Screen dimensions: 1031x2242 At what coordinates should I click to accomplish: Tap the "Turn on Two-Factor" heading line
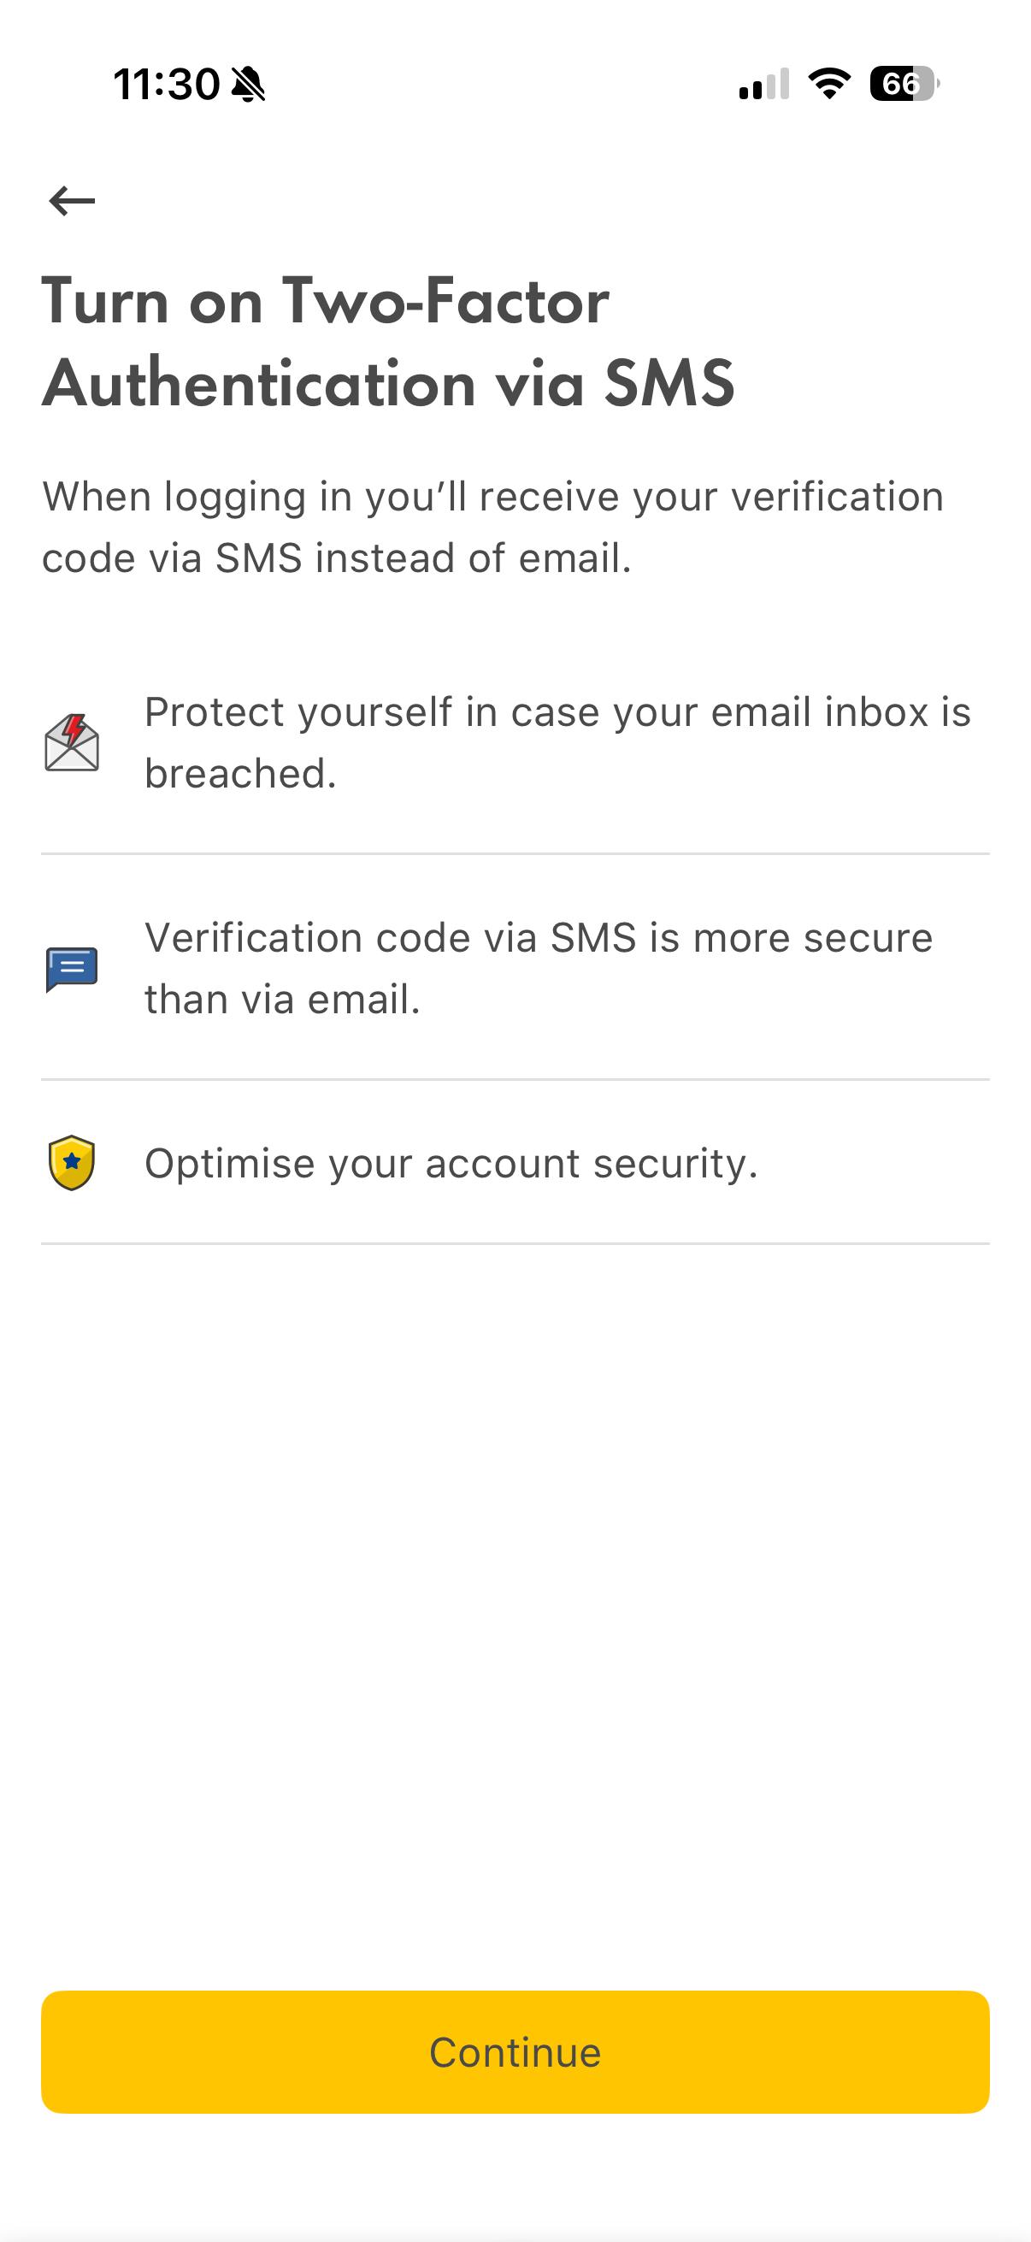click(326, 301)
